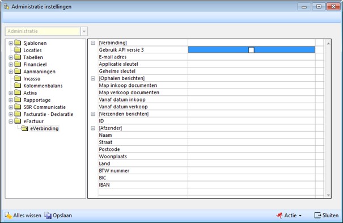
Task: Open the Administratie combo box arrow
Action: point(84,31)
